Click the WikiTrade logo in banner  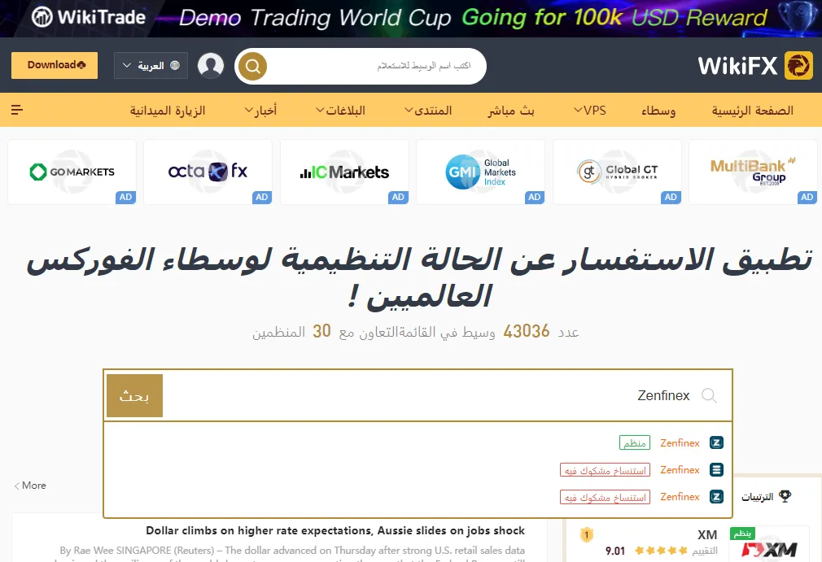88,17
